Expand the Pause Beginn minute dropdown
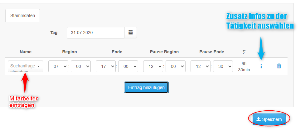This screenshot has height=133, width=305. point(176,66)
